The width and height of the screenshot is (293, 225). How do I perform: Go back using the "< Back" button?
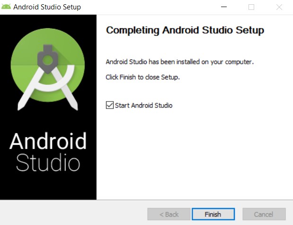169,214
